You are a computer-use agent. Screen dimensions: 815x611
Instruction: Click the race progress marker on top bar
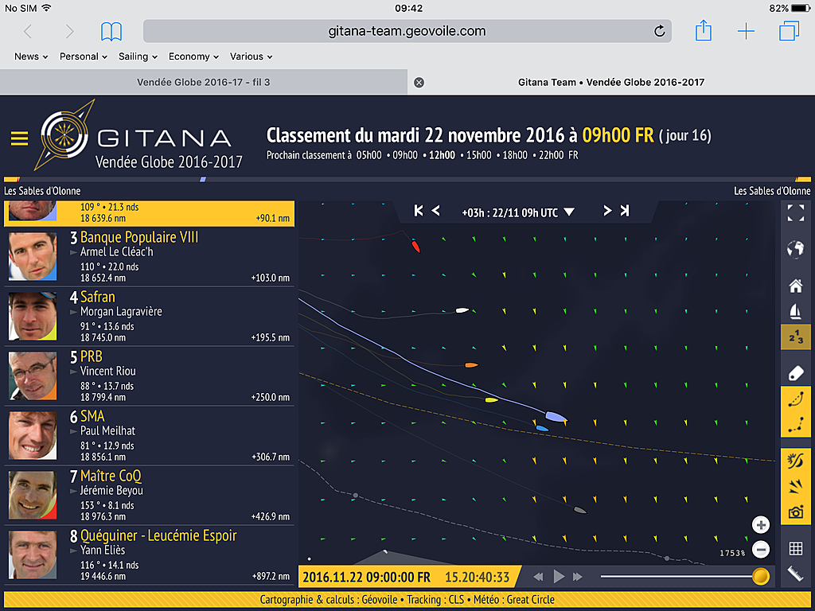point(203,179)
